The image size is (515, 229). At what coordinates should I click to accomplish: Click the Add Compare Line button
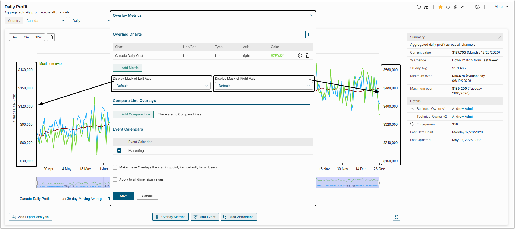point(133,114)
